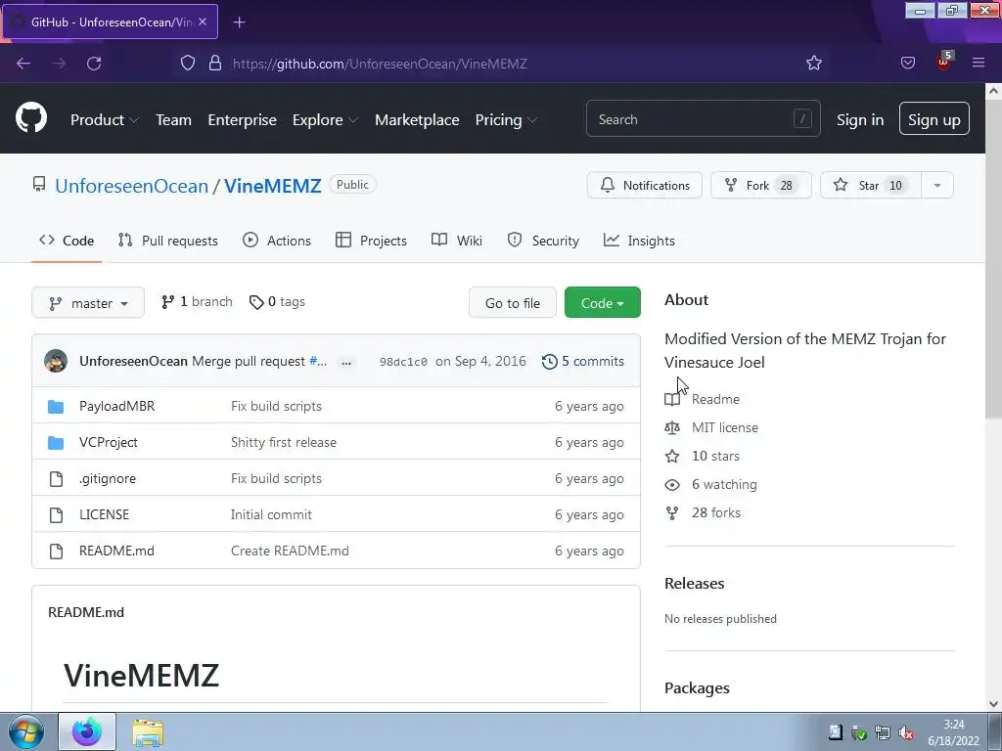Star the repository with Star button
This screenshot has width=1002, height=751.
870,185
